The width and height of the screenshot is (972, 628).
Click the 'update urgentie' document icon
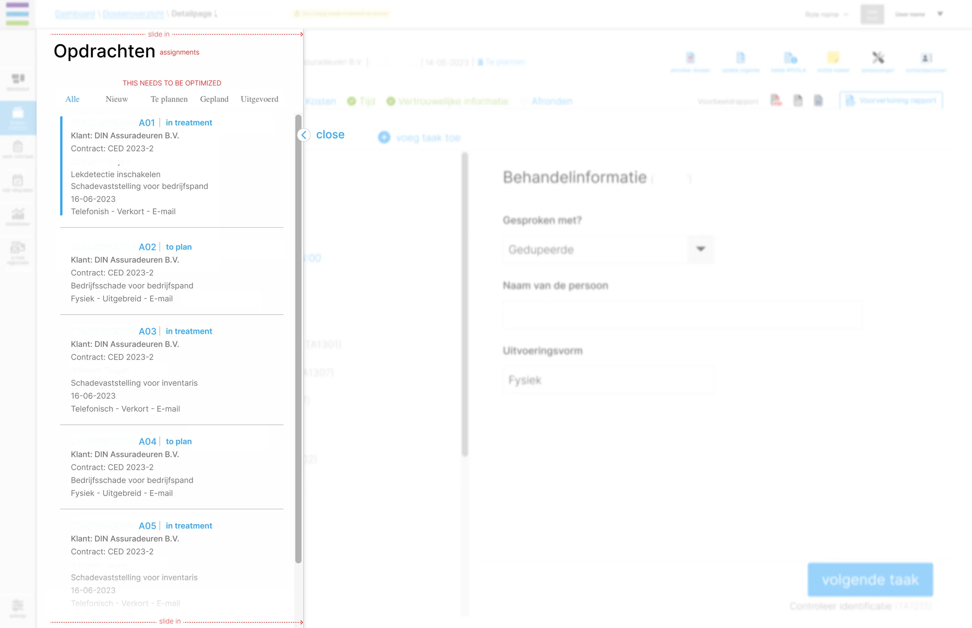(x=741, y=57)
